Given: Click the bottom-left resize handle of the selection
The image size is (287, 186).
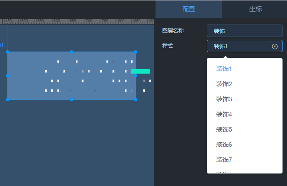Looking at the screenshot, I should [8, 99].
